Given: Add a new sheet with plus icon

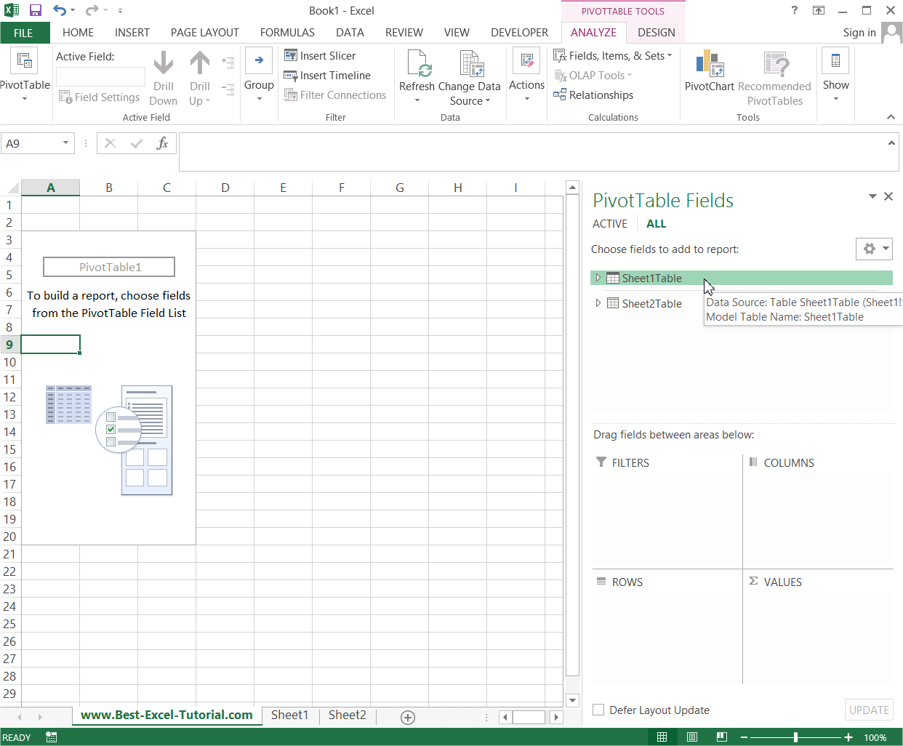Looking at the screenshot, I should tap(408, 718).
